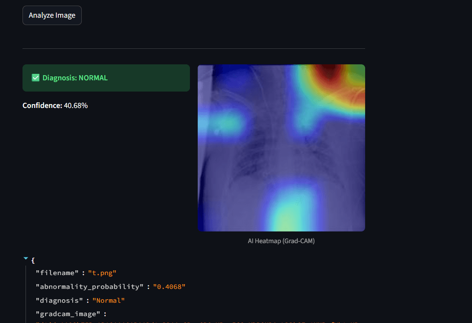Select the "t.png" filename value
472x323 pixels.
pos(102,273)
